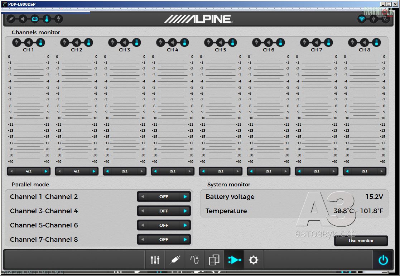This screenshot has width=400, height=276.
Task: Click the battery status icon in header
Action: (x=35, y=19)
